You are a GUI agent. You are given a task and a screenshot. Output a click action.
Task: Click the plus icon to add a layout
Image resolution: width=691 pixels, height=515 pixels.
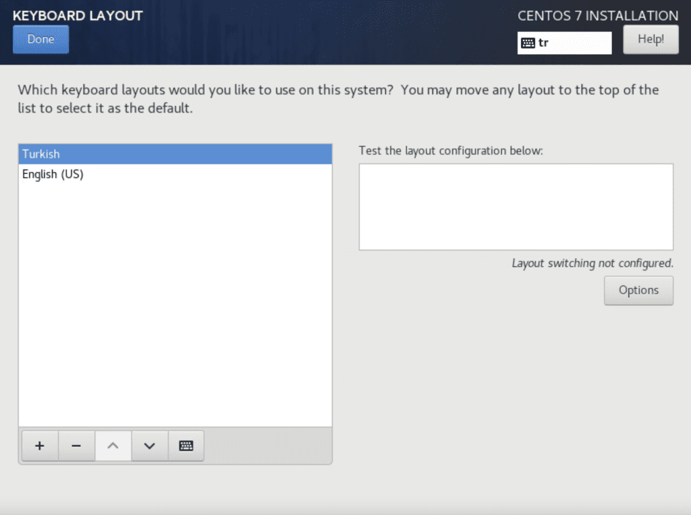click(40, 446)
